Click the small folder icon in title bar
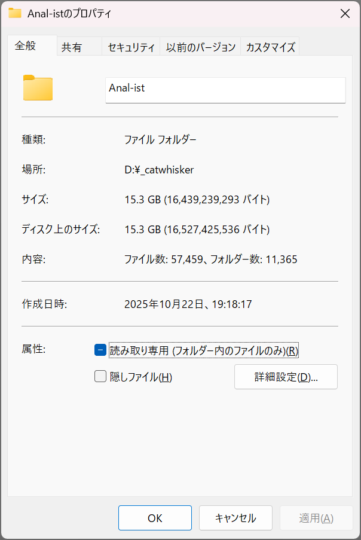Image resolution: width=361 pixels, height=540 pixels. [15, 13]
